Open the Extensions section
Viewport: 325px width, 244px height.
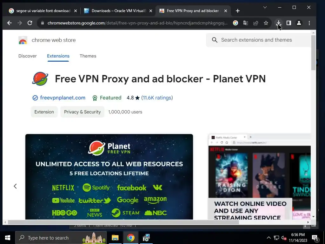coord(58,56)
